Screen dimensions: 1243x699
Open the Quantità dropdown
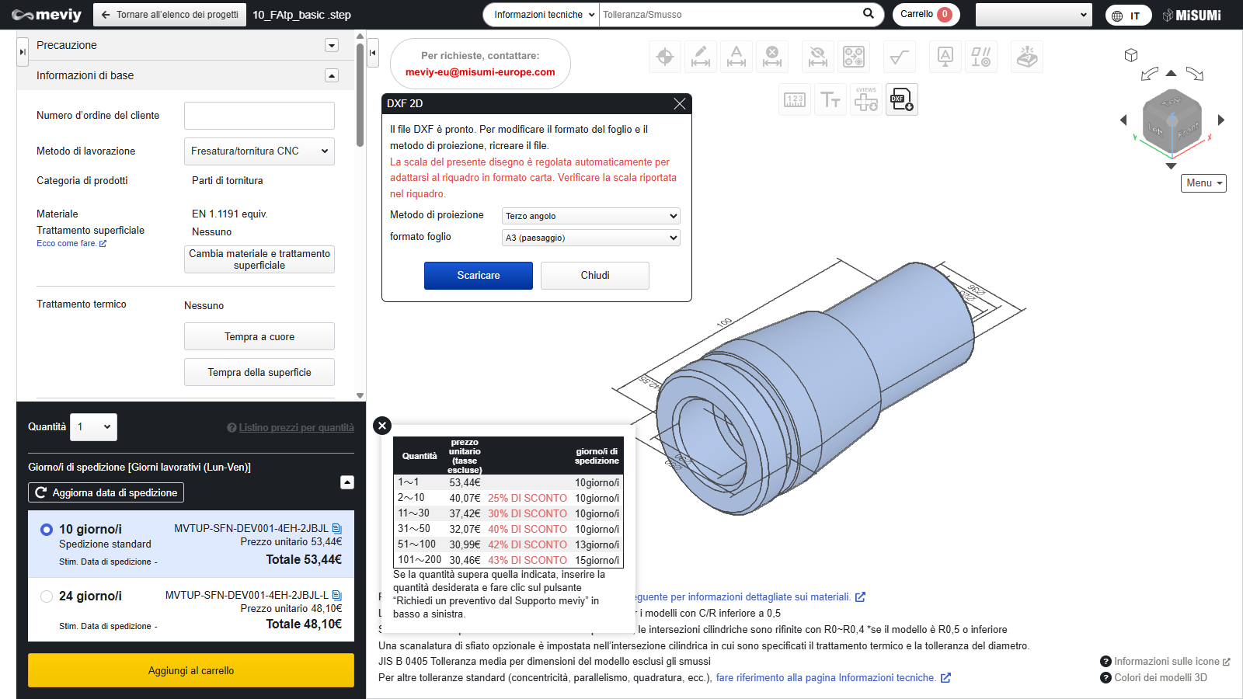pos(93,427)
